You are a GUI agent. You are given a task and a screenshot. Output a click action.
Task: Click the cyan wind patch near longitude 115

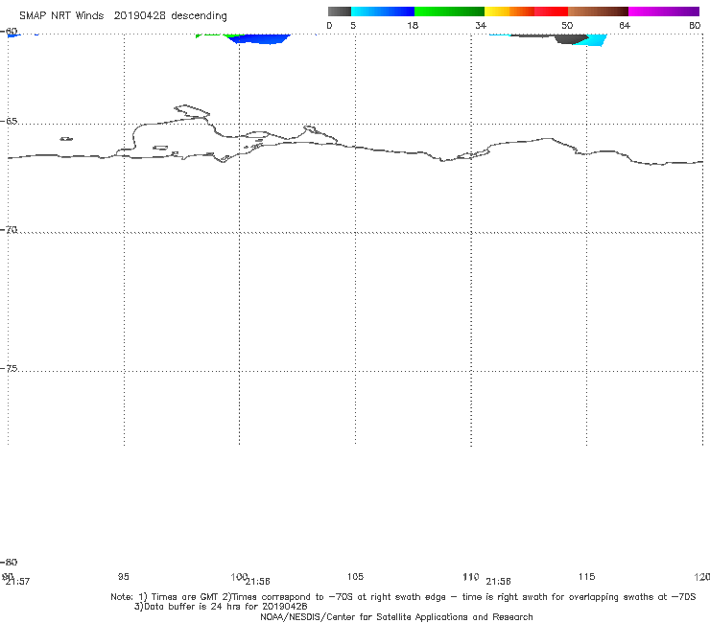596,41
